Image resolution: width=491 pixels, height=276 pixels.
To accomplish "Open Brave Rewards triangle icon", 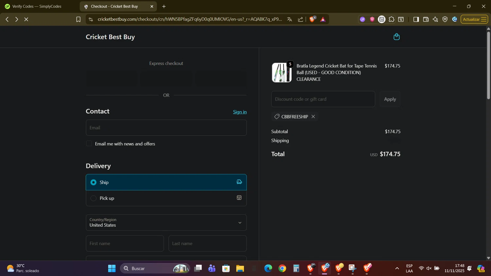I will tap(323, 19).
